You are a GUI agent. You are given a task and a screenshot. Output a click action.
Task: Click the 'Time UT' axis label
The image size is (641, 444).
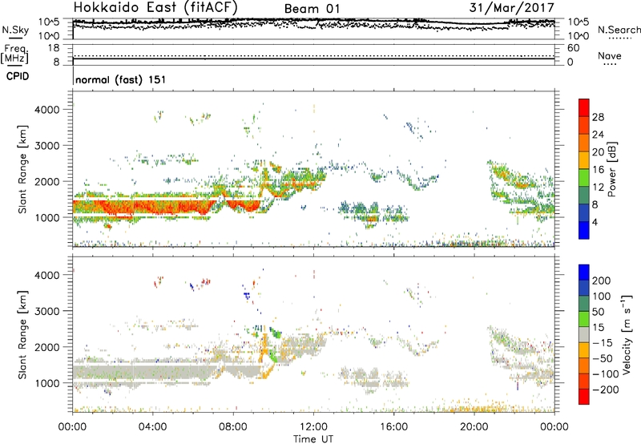point(313,439)
